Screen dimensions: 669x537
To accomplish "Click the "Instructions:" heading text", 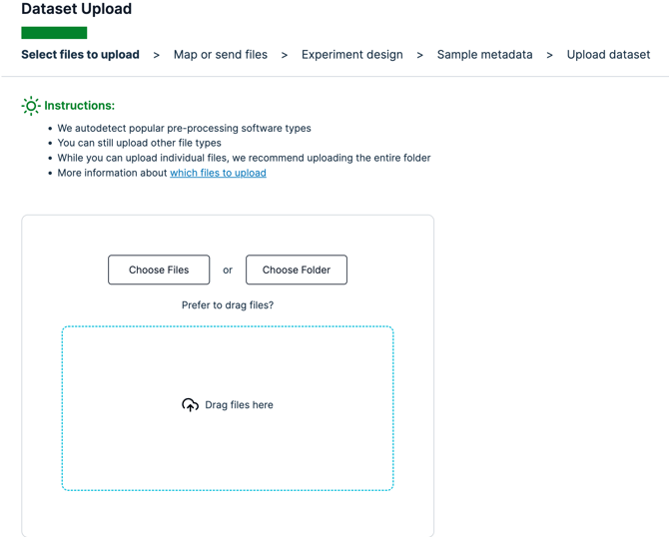I will tap(79, 106).
